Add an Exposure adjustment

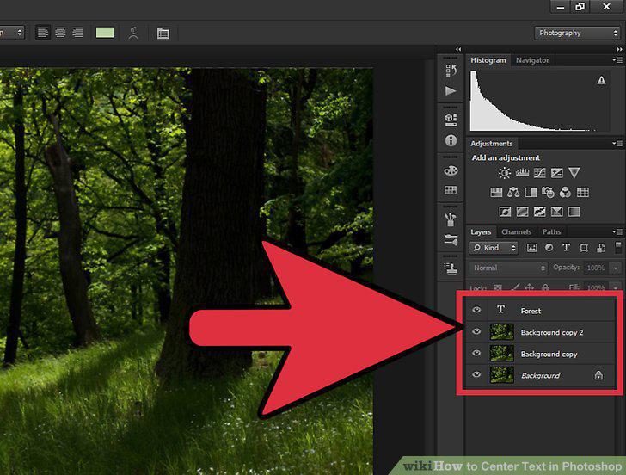(557, 173)
